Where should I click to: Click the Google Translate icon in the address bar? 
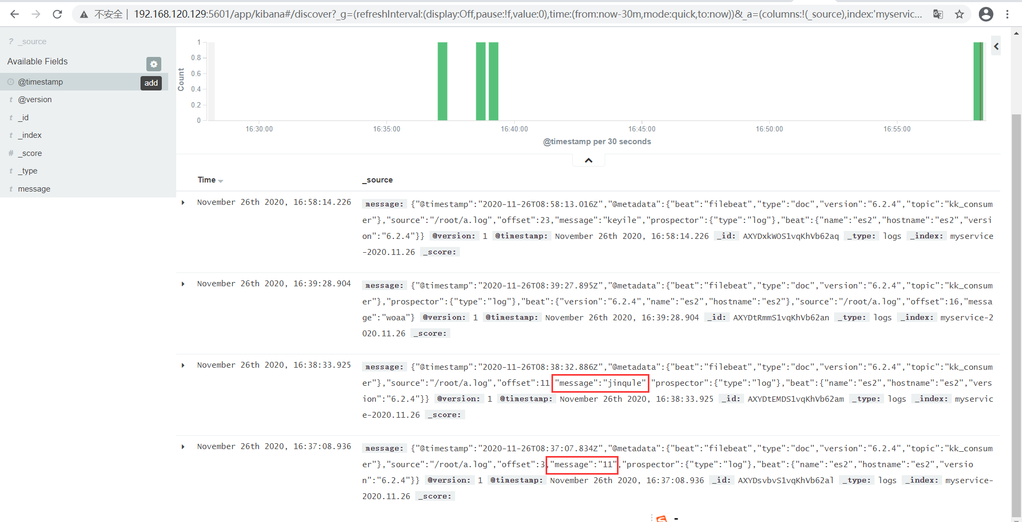(x=938, y=14)
